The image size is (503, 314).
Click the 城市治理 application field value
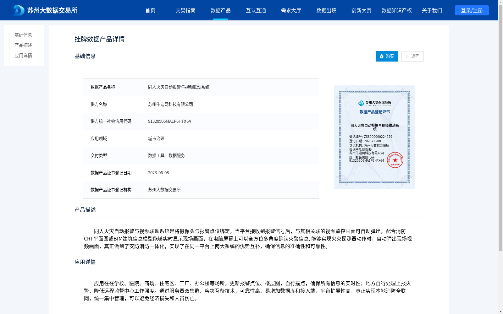pos(156,138)
